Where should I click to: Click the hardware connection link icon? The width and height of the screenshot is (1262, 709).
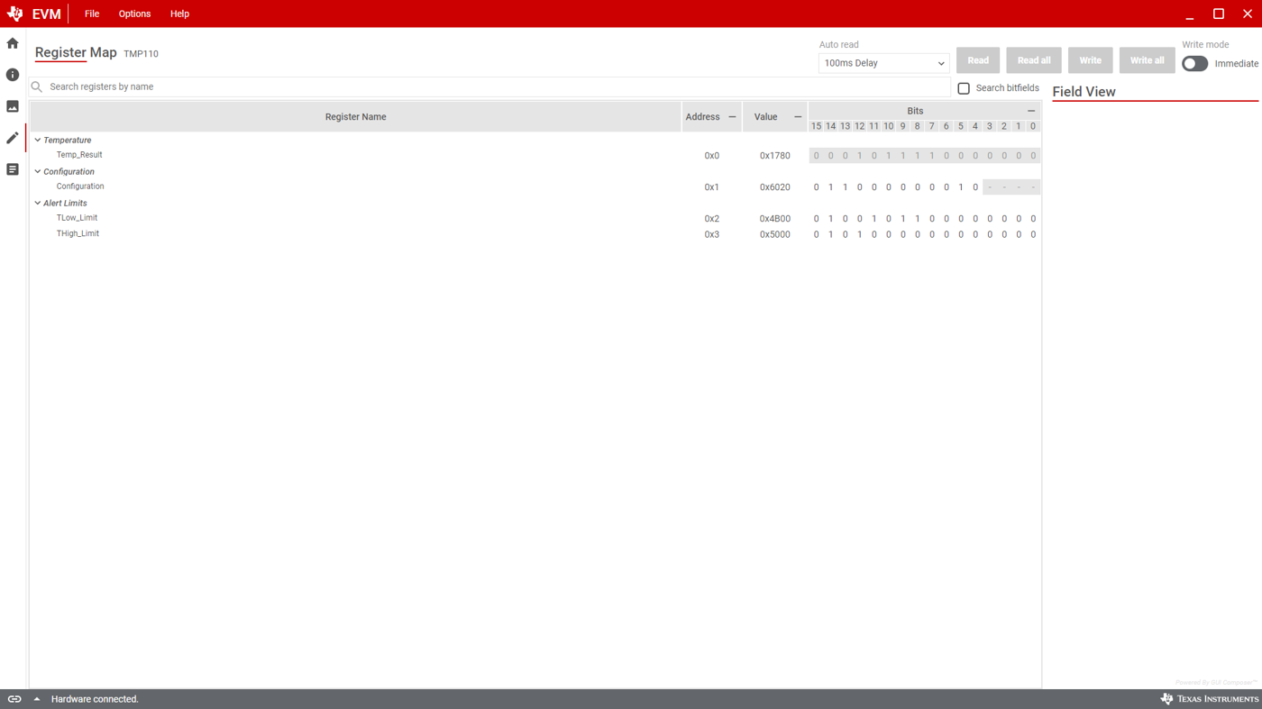14,698
